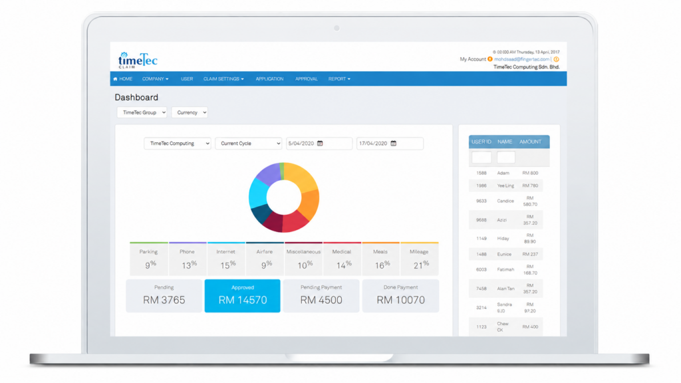Screen dimensions: 681x383
Task: Open the Claim Settings menu
Action: (223, 79)
